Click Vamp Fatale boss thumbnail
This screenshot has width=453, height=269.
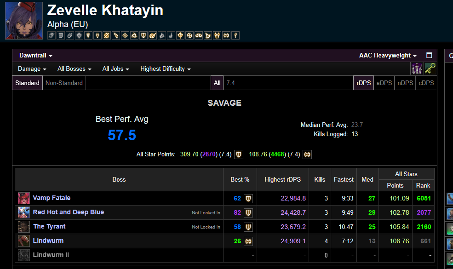24,198
